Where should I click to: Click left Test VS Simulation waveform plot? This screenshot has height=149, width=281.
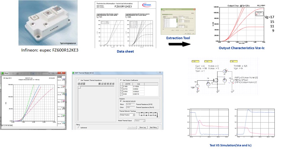tap(209, 123)
